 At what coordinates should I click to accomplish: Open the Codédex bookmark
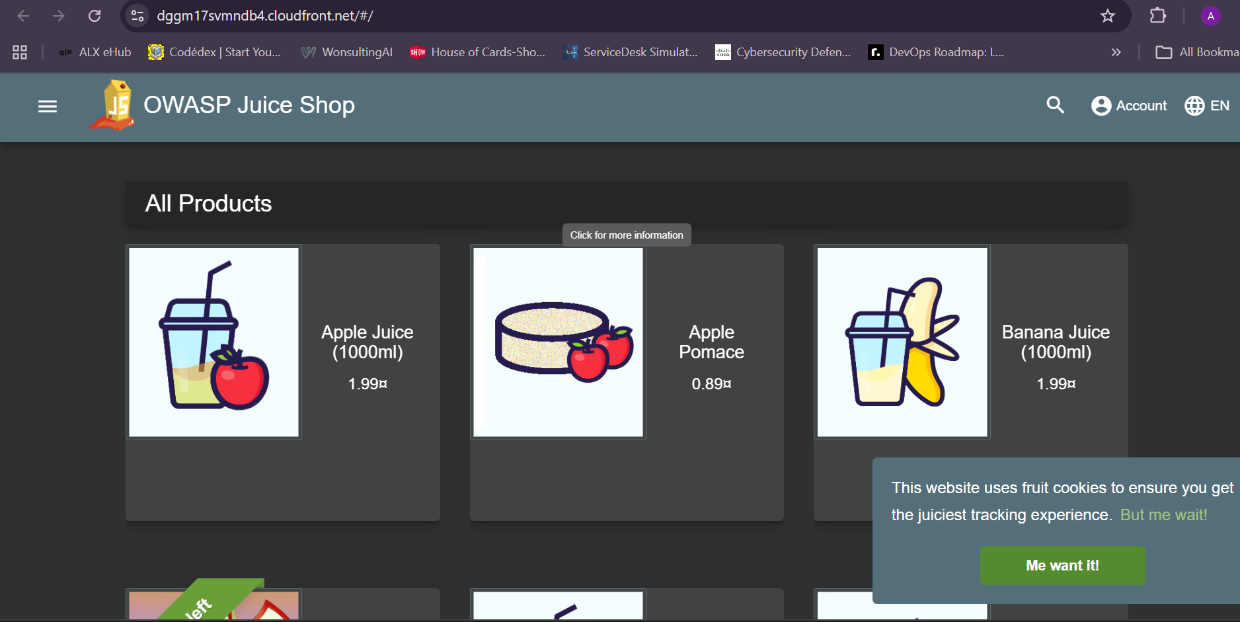[x=215, y=52]
